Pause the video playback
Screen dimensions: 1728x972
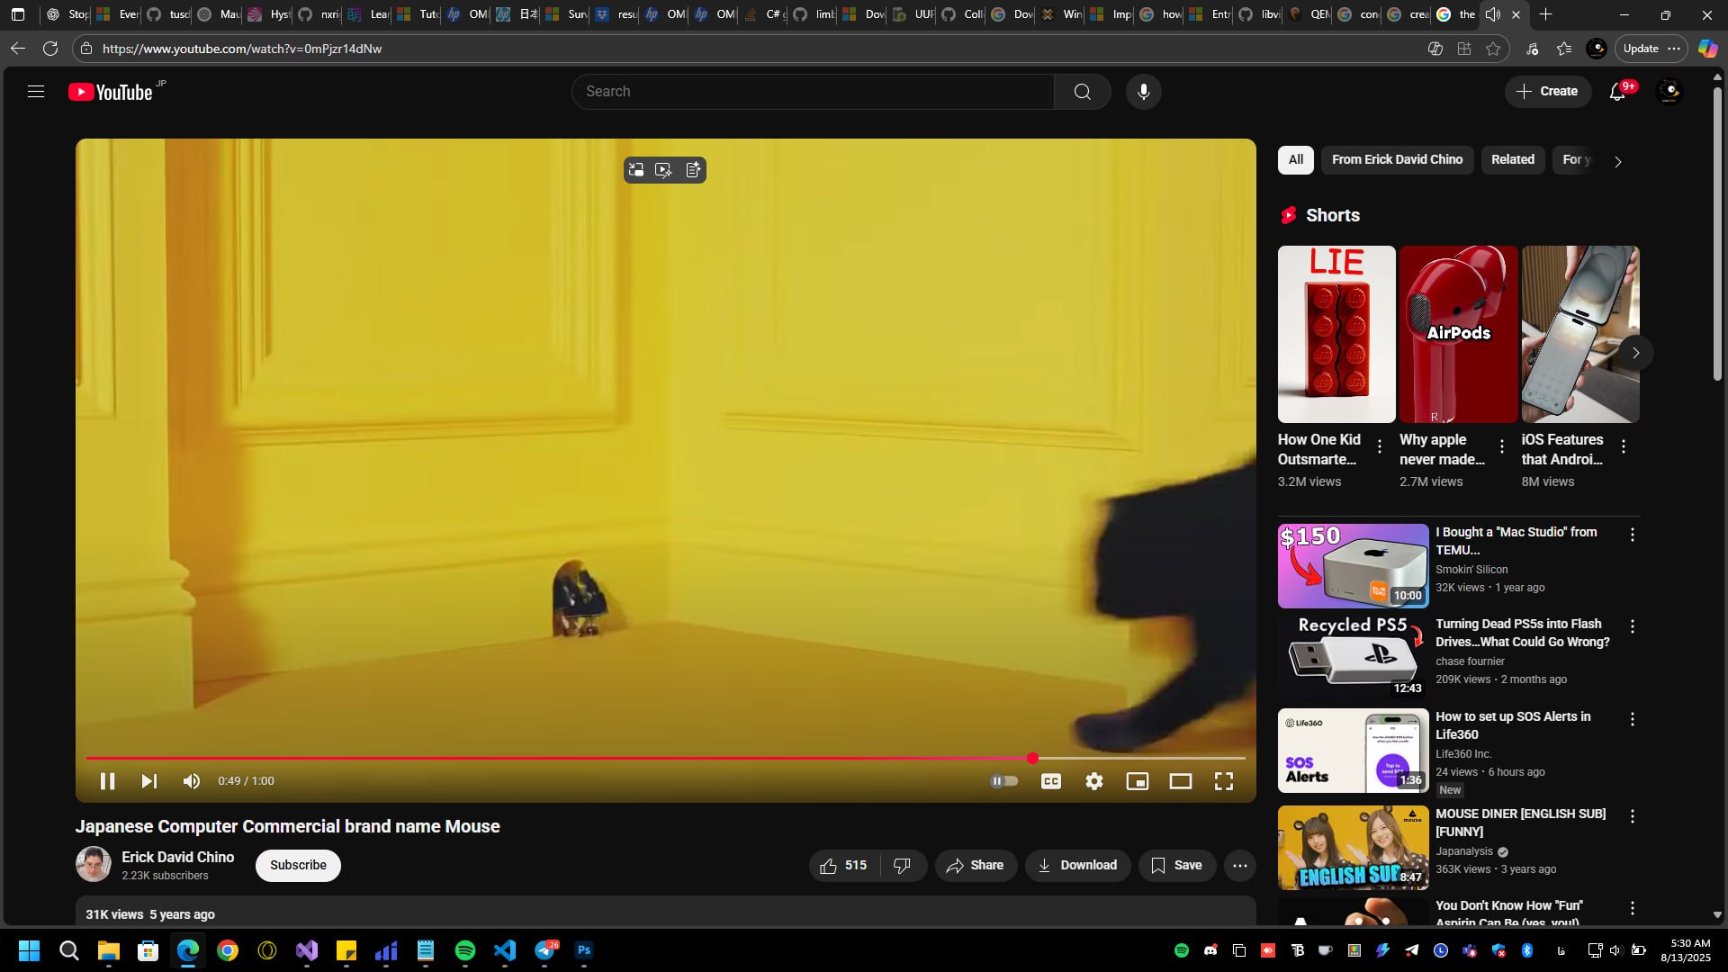(x=107, y=781)
